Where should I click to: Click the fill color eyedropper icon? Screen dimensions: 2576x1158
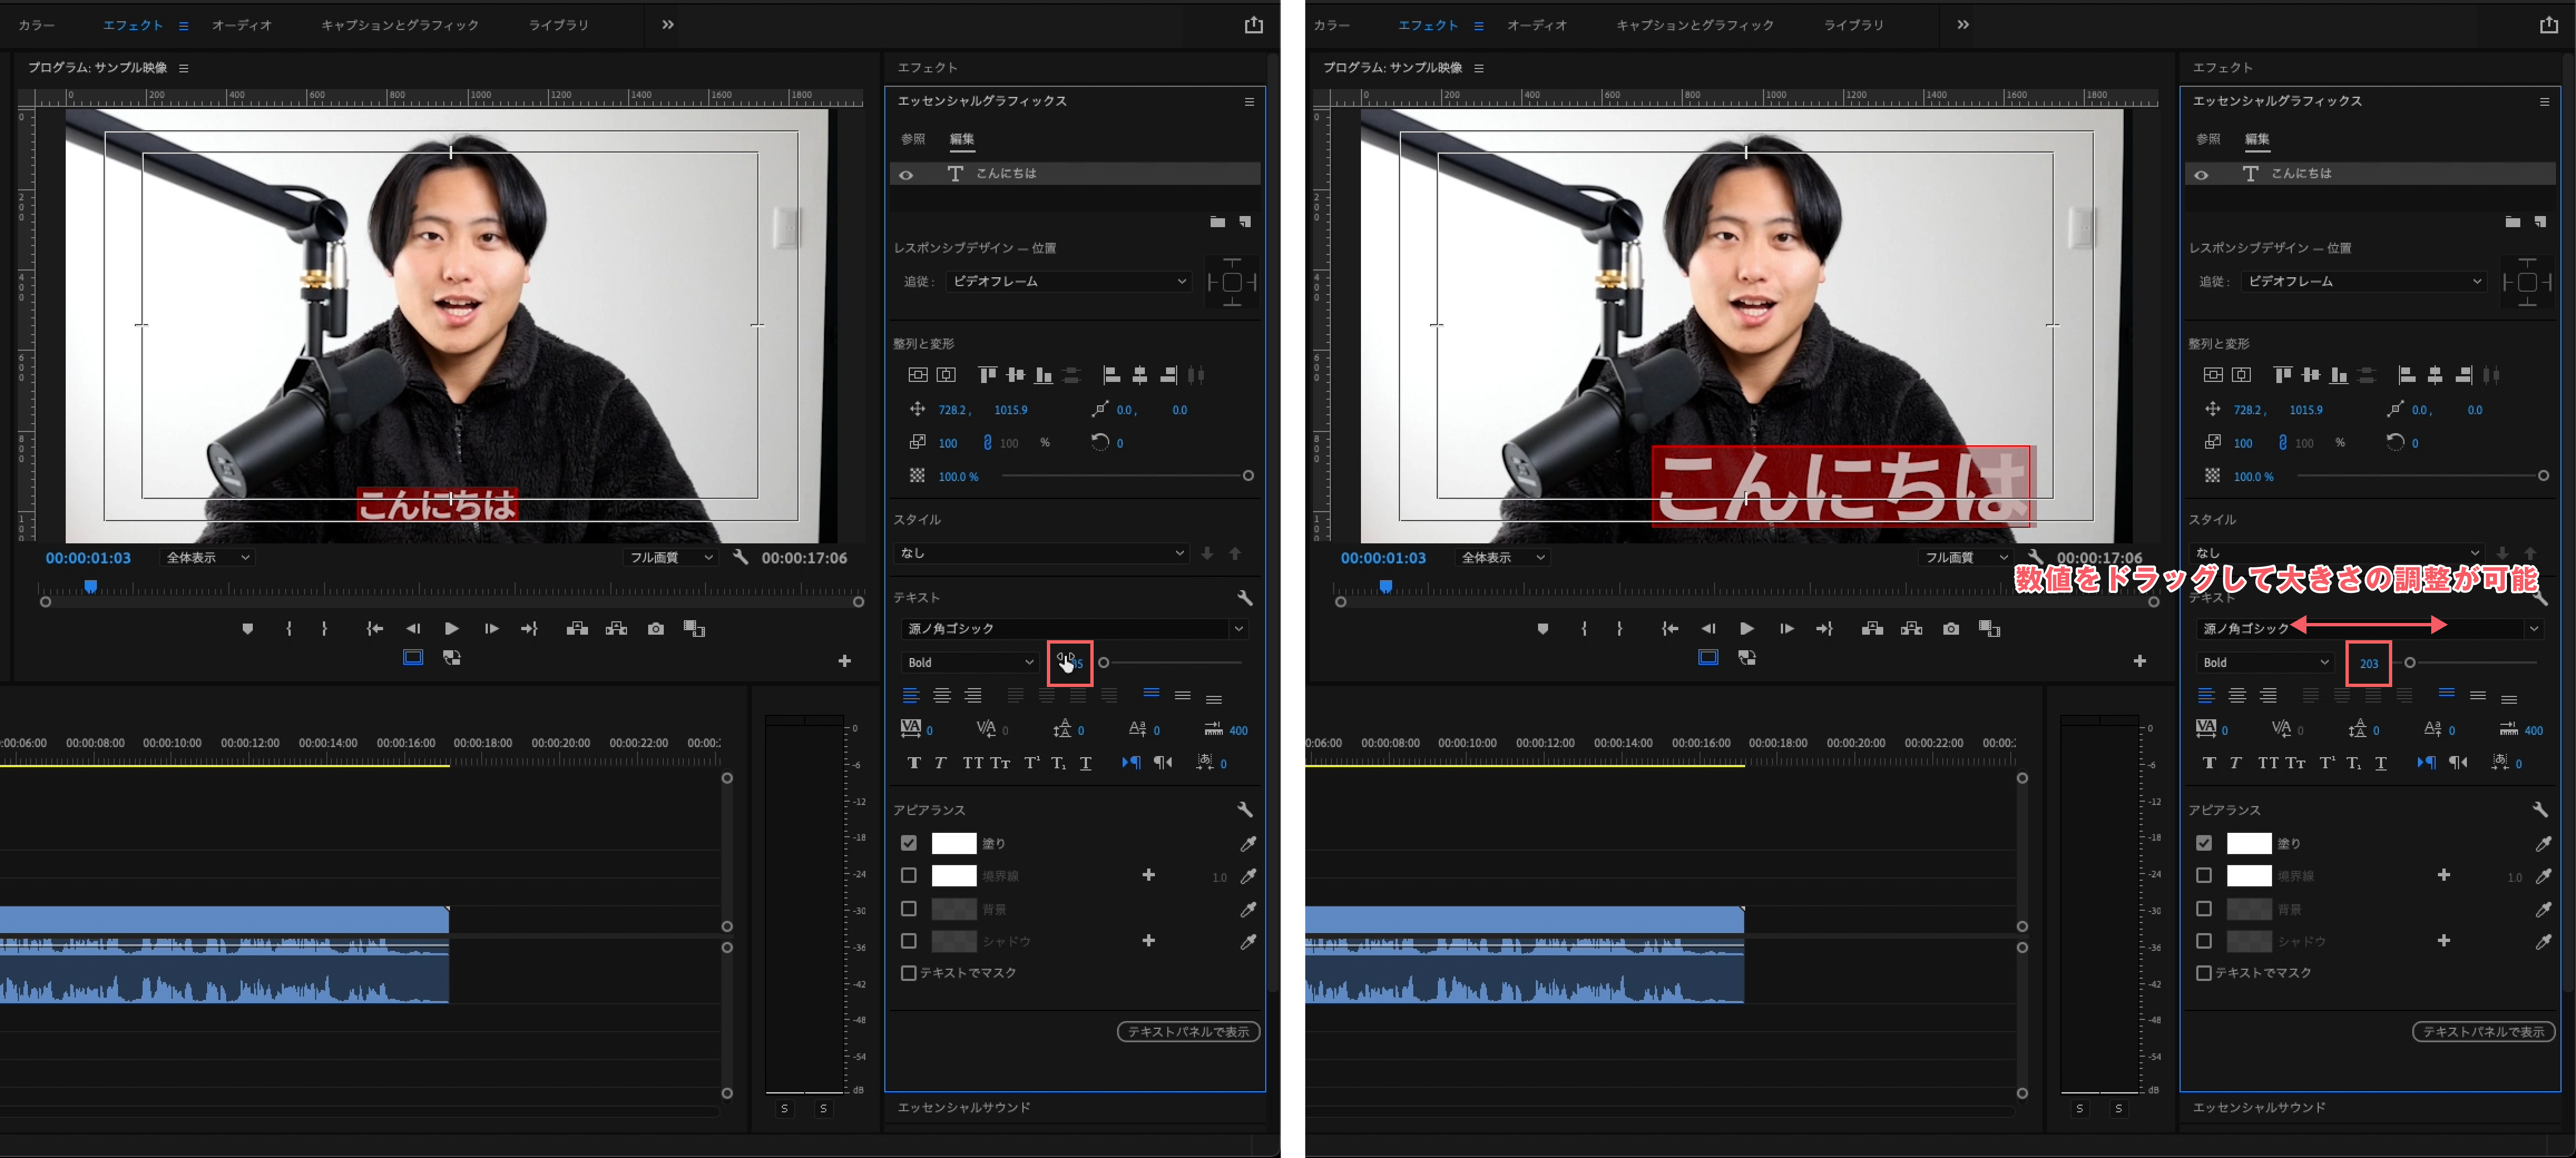[x=1248, y=844]
